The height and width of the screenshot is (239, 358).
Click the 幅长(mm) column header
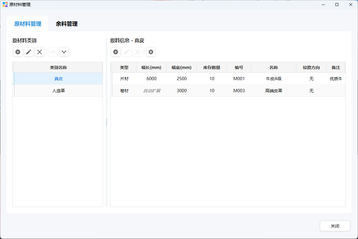(151, 67)
